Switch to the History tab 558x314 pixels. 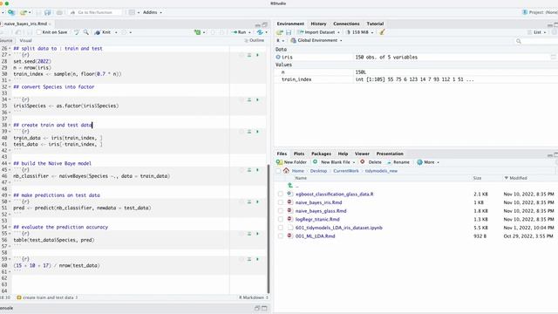[x=318, y=24]
